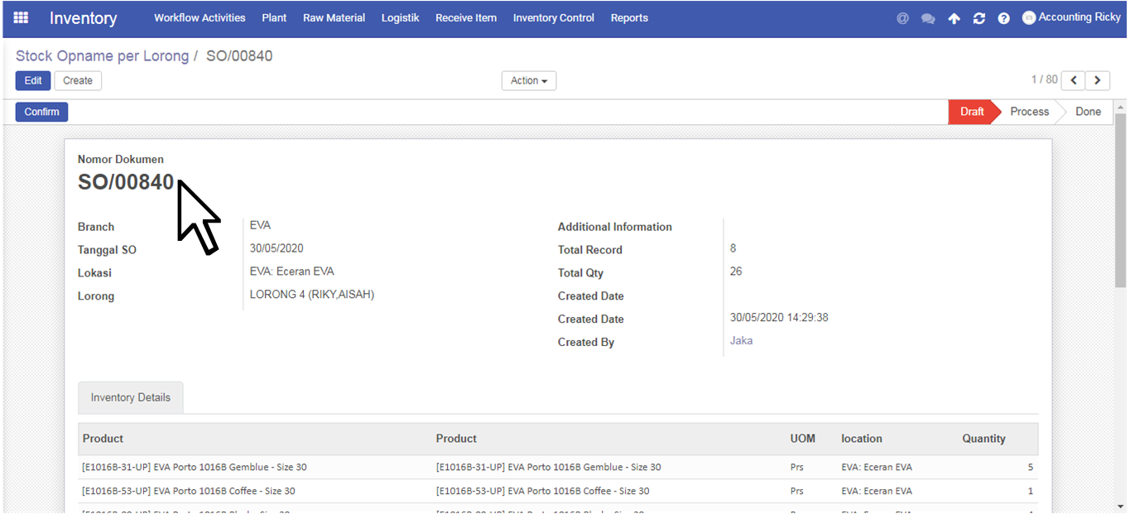The height and width of the screenshot is (514, 1130).
Task: Expand the Action dropdown
Action: click(528, 80)
